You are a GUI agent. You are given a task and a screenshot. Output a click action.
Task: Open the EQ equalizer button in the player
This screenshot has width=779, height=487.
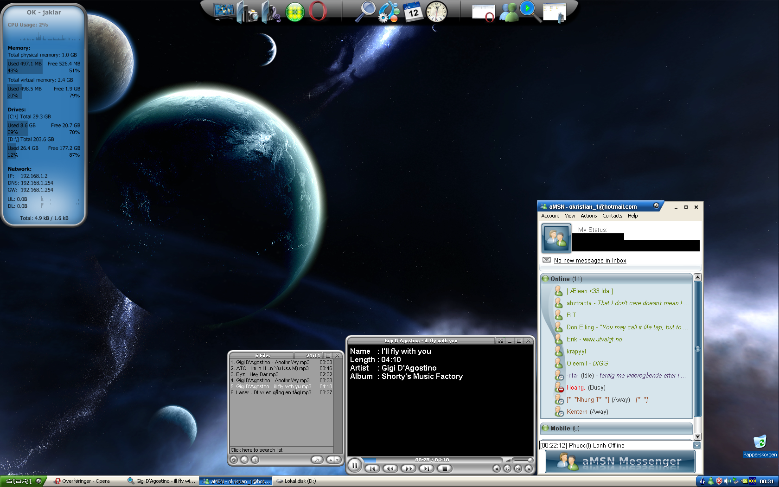tap(507, 468)
